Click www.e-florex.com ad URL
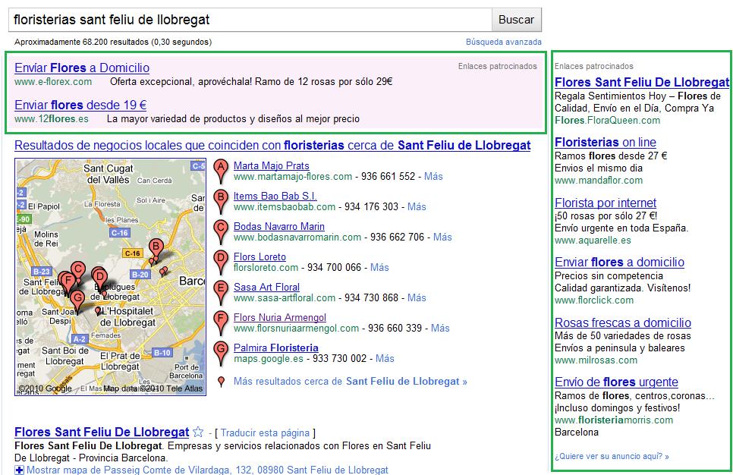The image size is (733, 475). (53, 82)
